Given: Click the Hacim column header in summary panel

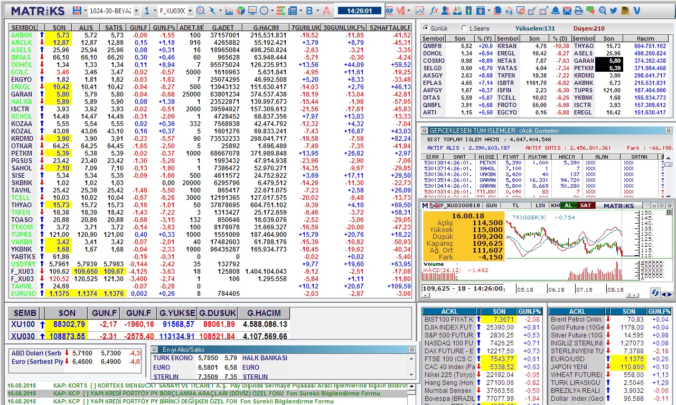Looking at the screenshot, I should point(645,38).
